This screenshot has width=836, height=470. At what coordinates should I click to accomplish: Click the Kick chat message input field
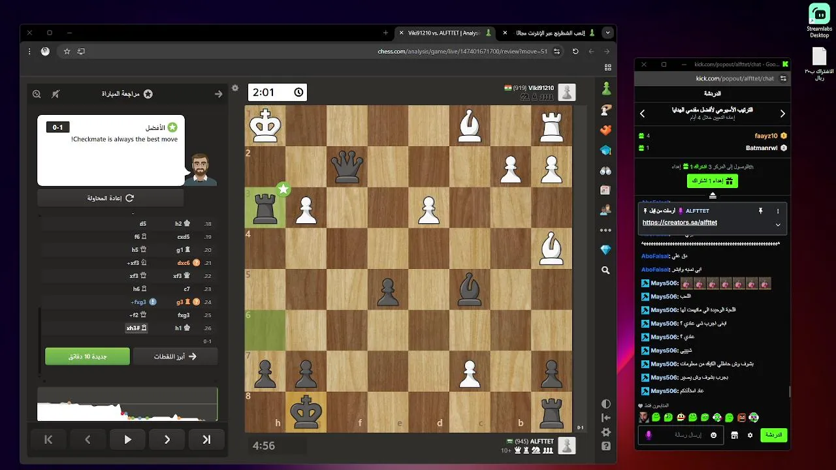point(681,435)
